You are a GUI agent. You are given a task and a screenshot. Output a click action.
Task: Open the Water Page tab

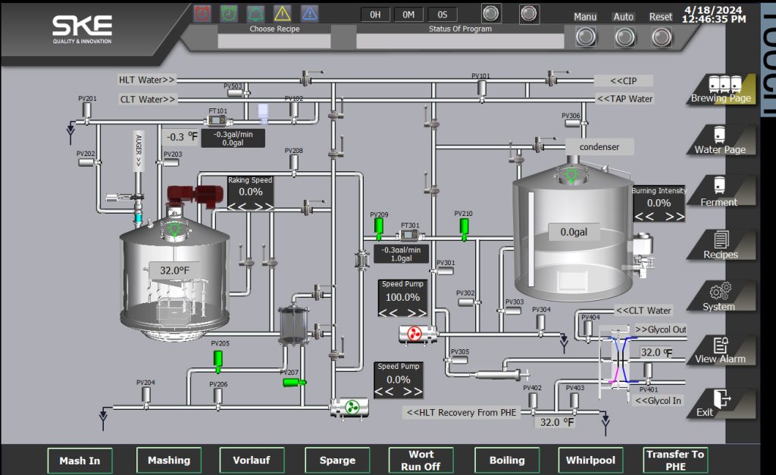720,140
